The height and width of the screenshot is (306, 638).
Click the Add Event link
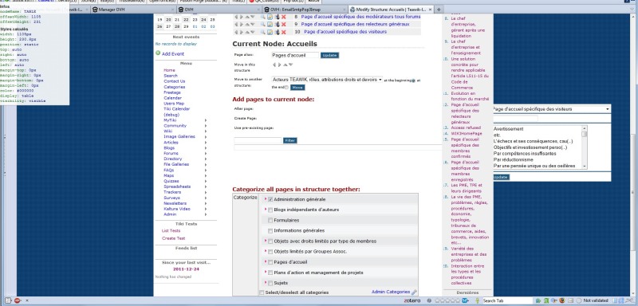[x=173, y=53]
